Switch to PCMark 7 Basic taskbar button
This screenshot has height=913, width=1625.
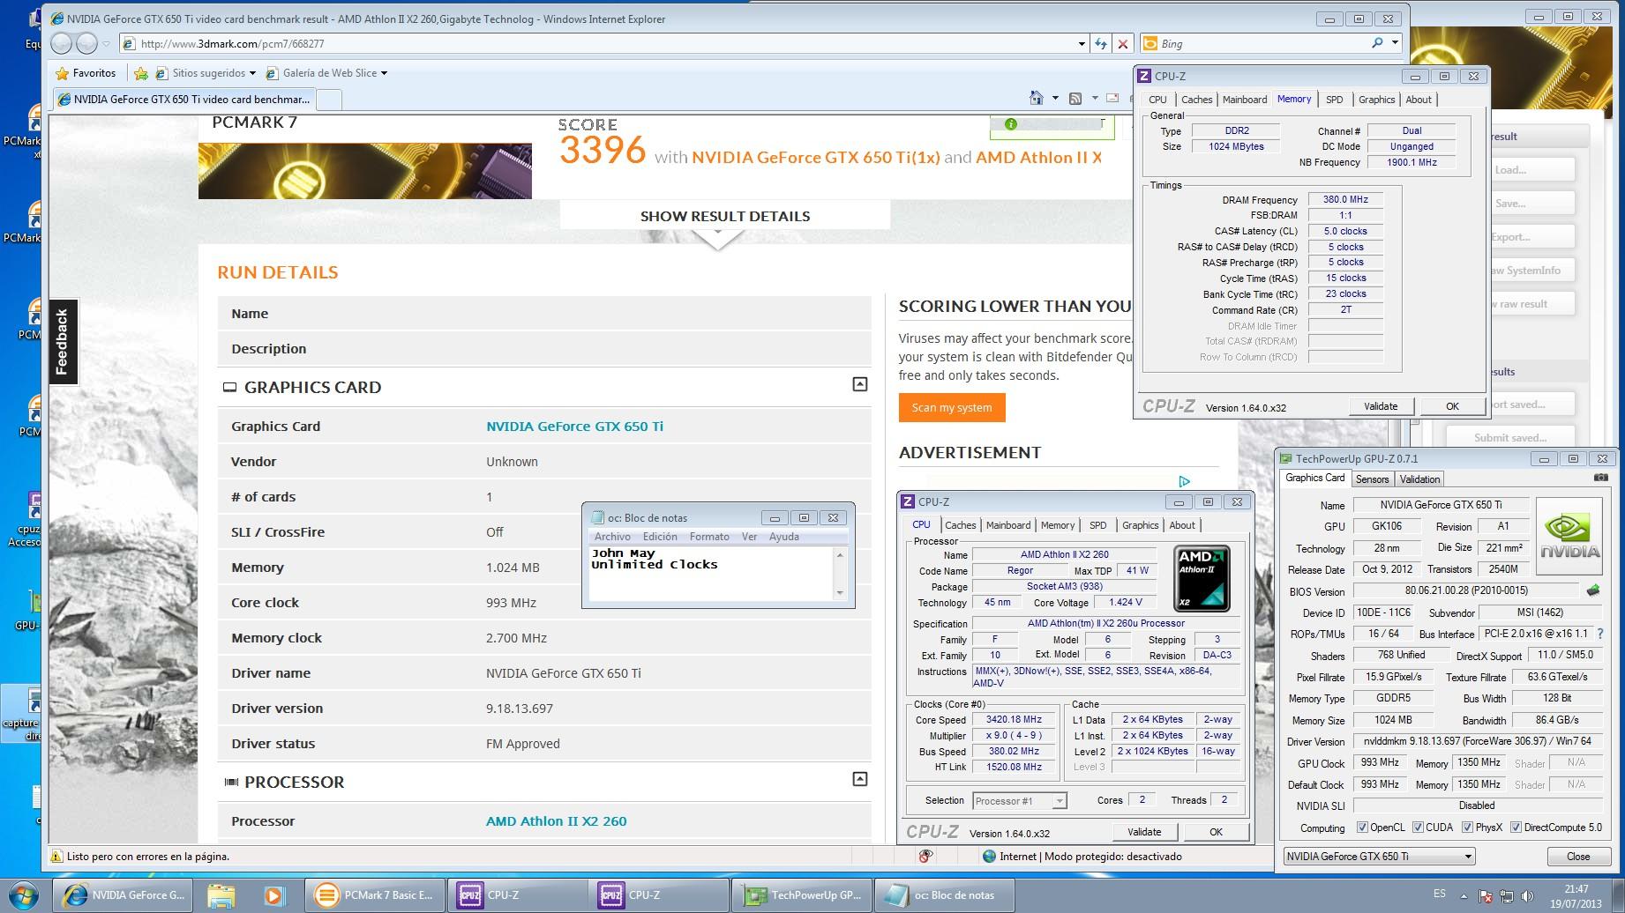(374, 895)
